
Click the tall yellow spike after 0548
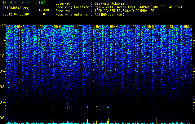157,121
